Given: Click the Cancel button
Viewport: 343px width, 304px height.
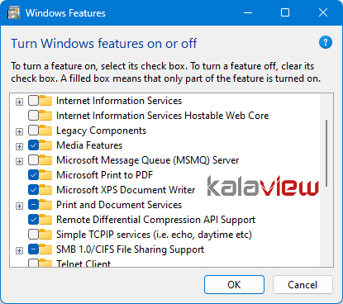Looking at the screenshot, I should point(303,284).
